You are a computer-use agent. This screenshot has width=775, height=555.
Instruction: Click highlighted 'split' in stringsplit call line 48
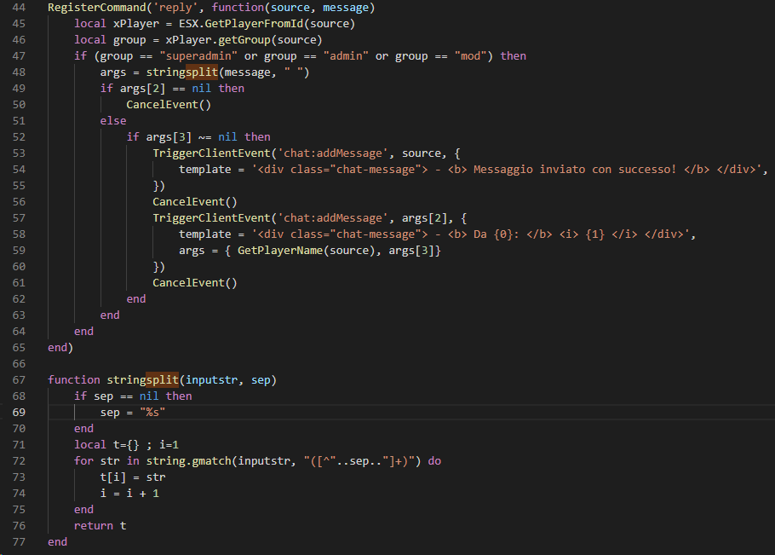pyautogui.click(x=202, y=72)
